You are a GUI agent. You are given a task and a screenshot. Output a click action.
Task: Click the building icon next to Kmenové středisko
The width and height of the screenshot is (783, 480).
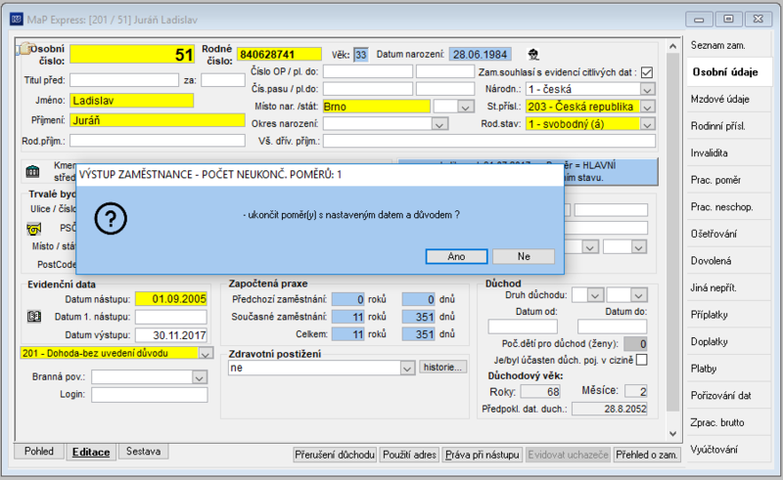[32, 172]
